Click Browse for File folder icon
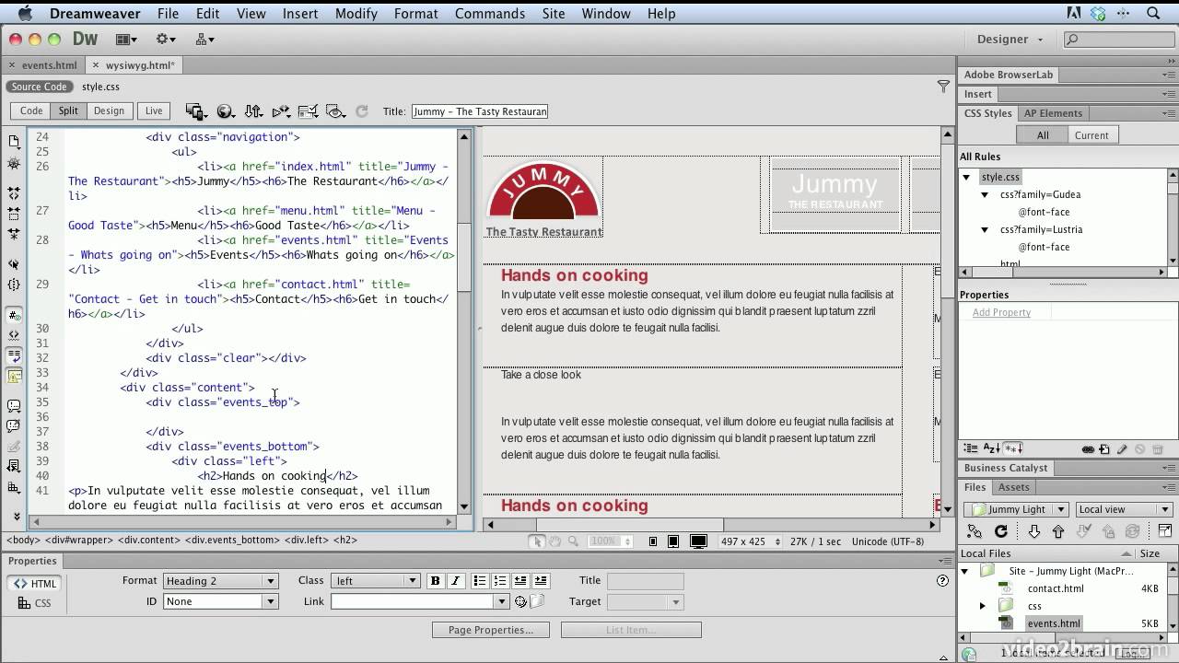The height and width of the screenshot is (663, 1179). (537, 601)
